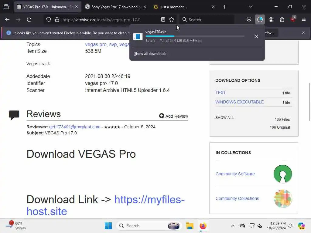This screenshot has height=233, width=311.
Task: Click Windows taskbar Search box
Action: point(149,226)
